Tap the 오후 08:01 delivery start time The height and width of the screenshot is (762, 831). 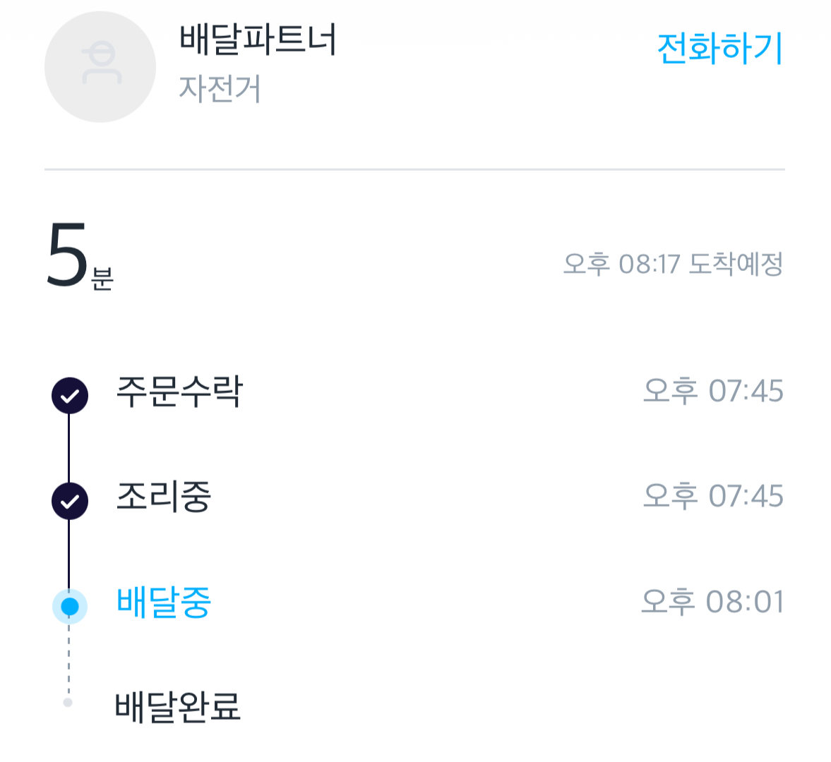click(712, 603)
